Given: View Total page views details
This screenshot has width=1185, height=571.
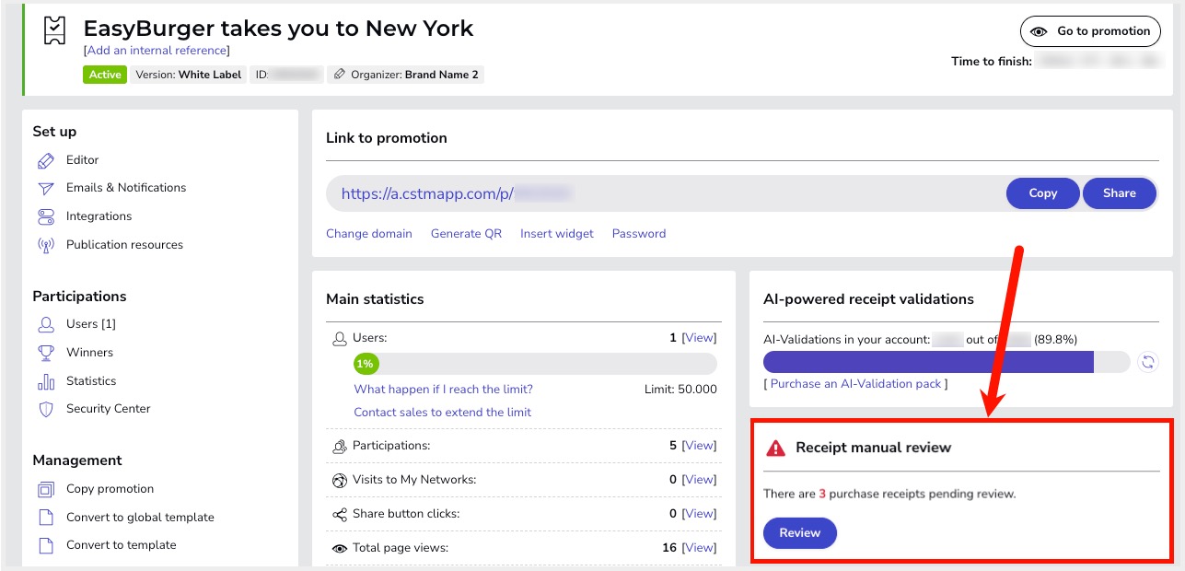Looking at the screenshot, I should pyautogui.click(x=699, y=548).
